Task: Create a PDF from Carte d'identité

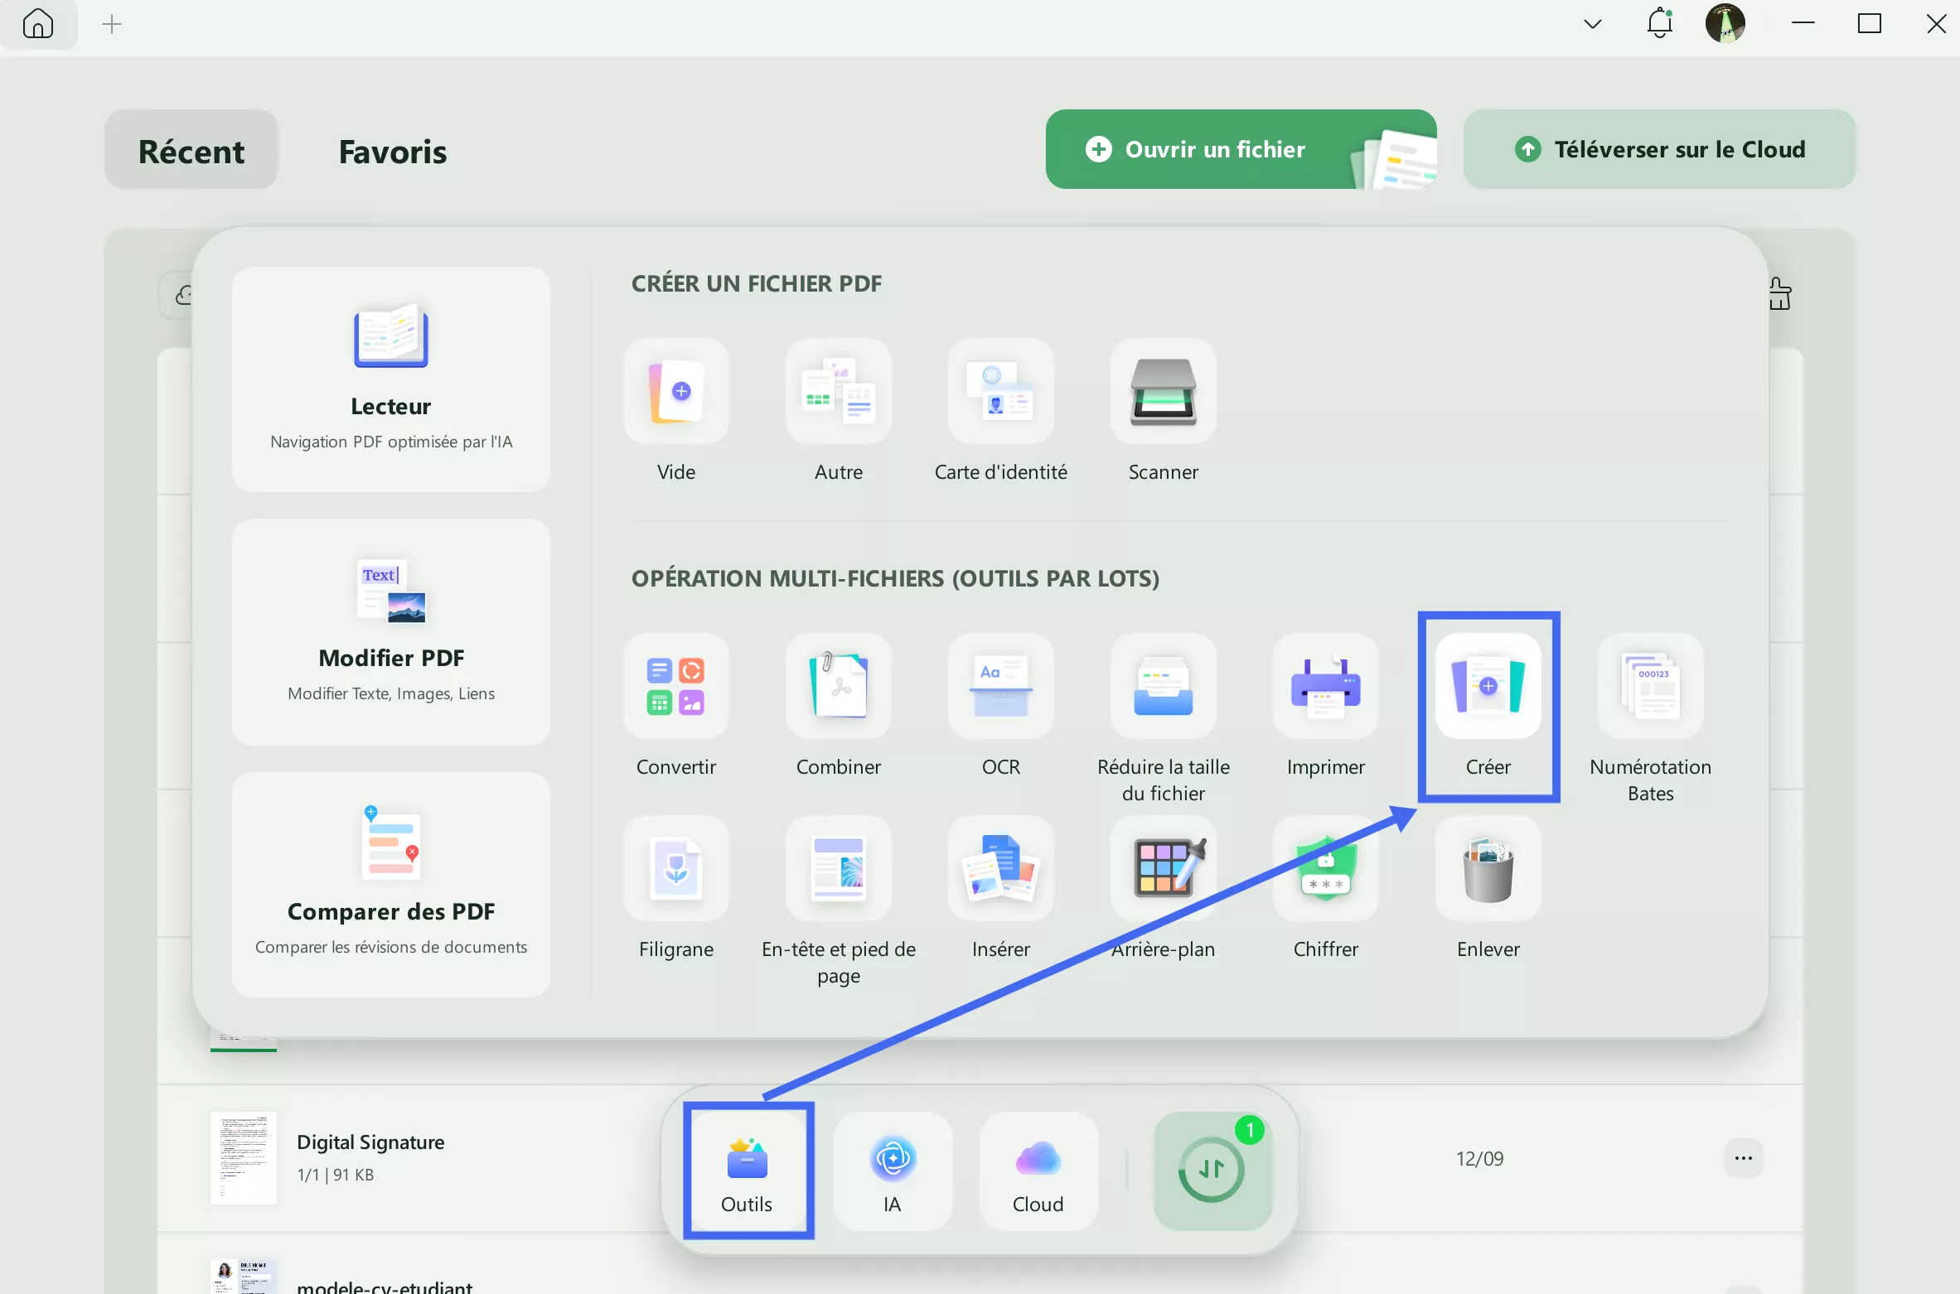Action: 1000,392
